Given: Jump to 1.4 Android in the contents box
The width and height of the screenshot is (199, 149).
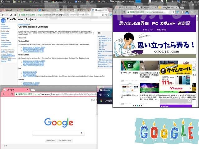Looking at the screenshot, I should [103, 45].
